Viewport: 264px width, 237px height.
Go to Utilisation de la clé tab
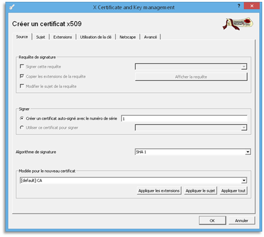point(95,37)
